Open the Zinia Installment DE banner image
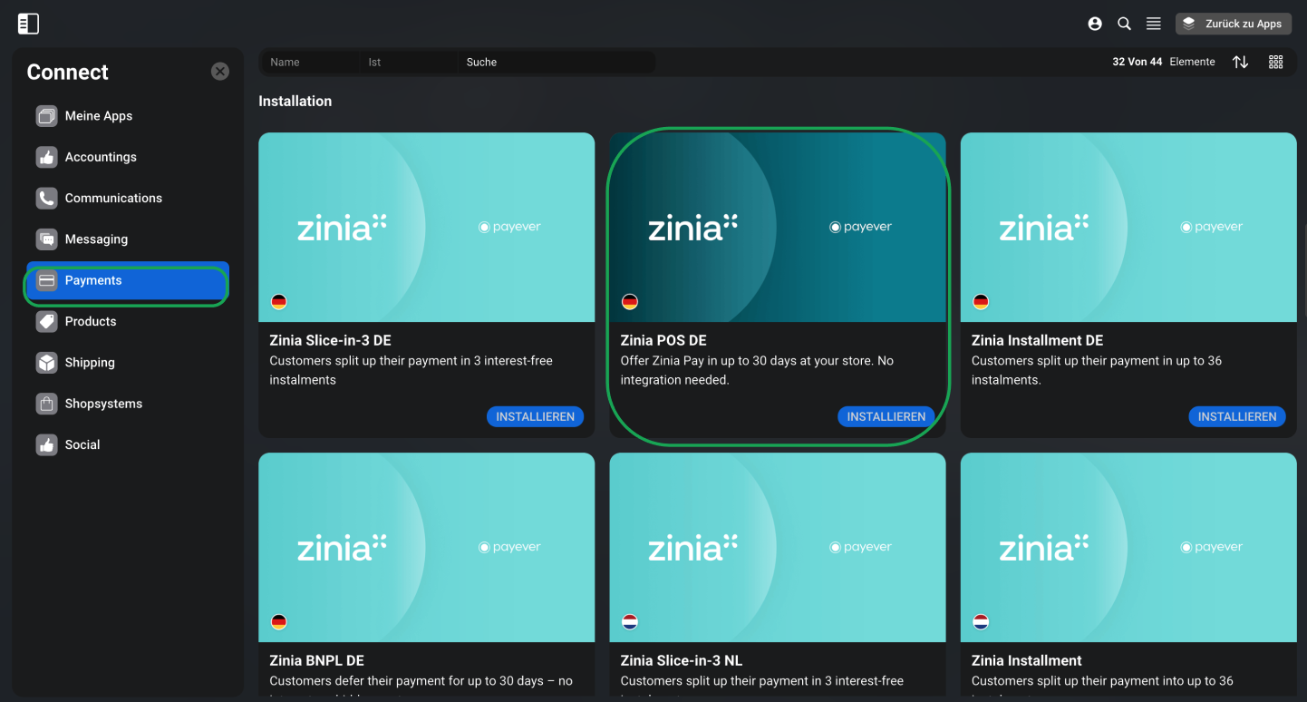Viewport: 1307px width, 702px height. [x=1128, y=227]
